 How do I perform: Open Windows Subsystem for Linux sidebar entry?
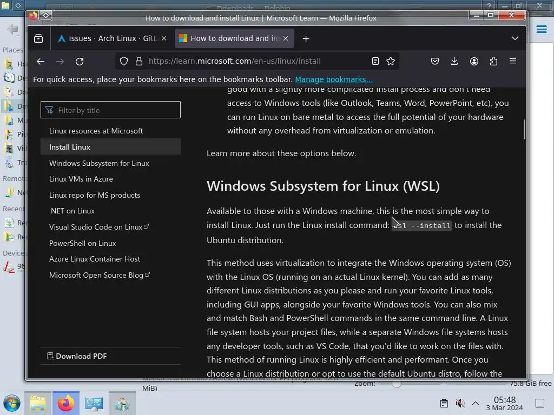point(99,163)
